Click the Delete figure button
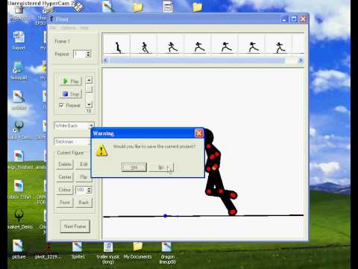Image resolution: width=358 pixels, height=269 pixels. click(x=65, y=164)
